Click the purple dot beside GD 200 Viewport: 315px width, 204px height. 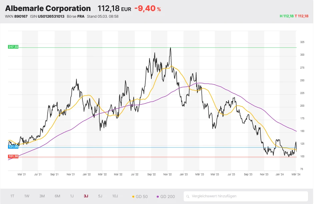tap(158, 196)
